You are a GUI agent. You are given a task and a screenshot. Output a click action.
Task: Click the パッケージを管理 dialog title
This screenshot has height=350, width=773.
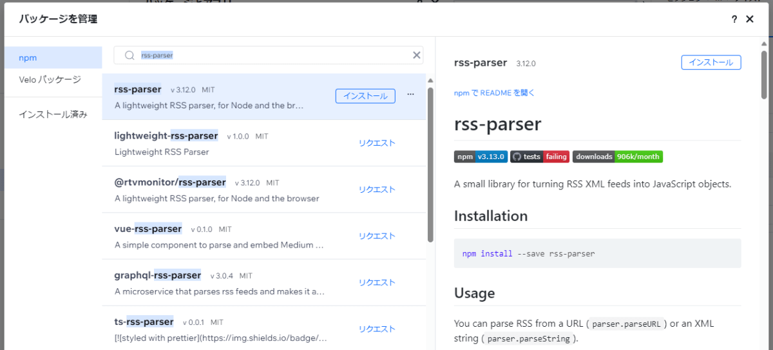[58, 19]
